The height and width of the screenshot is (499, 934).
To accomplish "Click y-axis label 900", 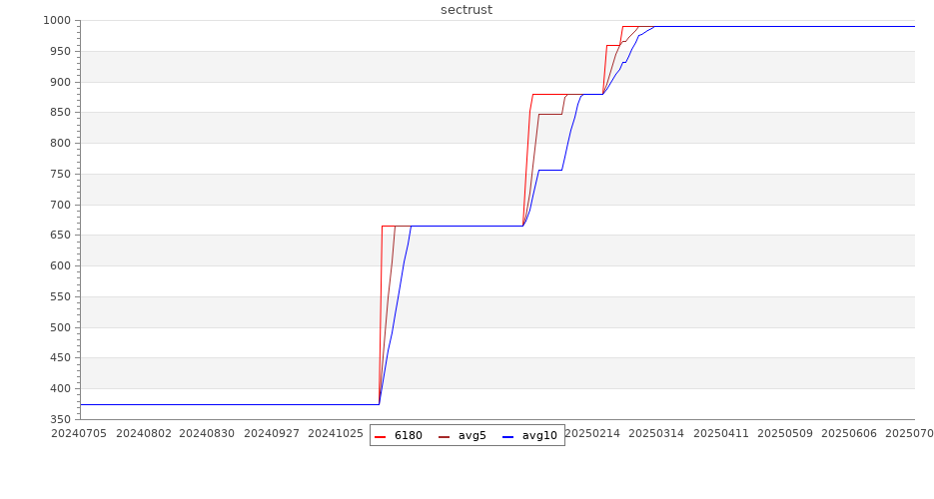I will 60,82.
